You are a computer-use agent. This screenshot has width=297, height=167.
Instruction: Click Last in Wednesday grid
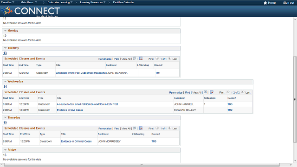click(x=248, y=93)
